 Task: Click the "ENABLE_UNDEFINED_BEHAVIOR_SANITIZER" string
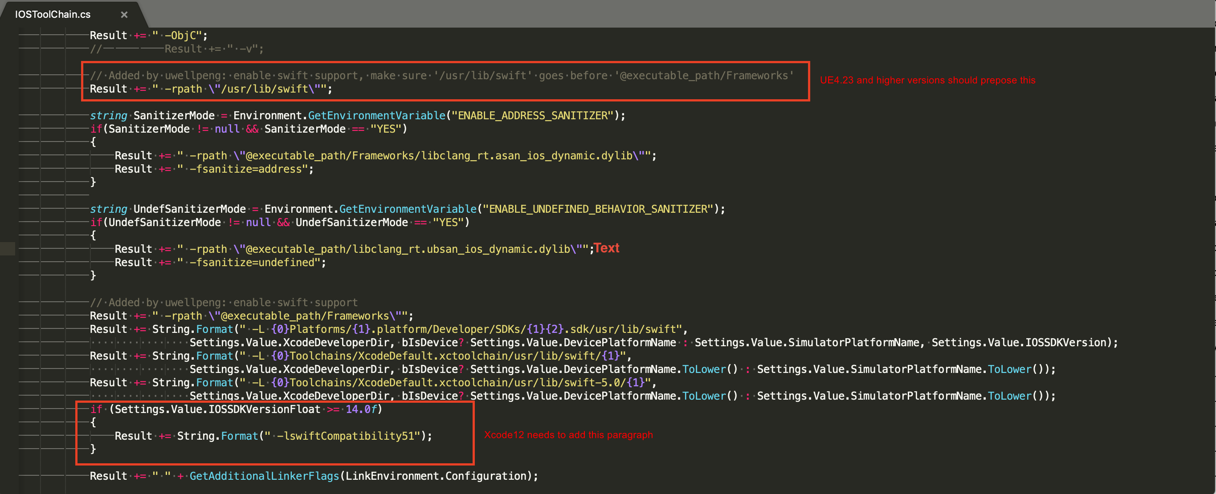[x=598, y=209]
